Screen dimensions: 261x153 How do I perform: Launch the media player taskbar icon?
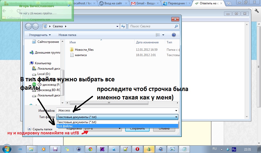[x=43, y=149]
